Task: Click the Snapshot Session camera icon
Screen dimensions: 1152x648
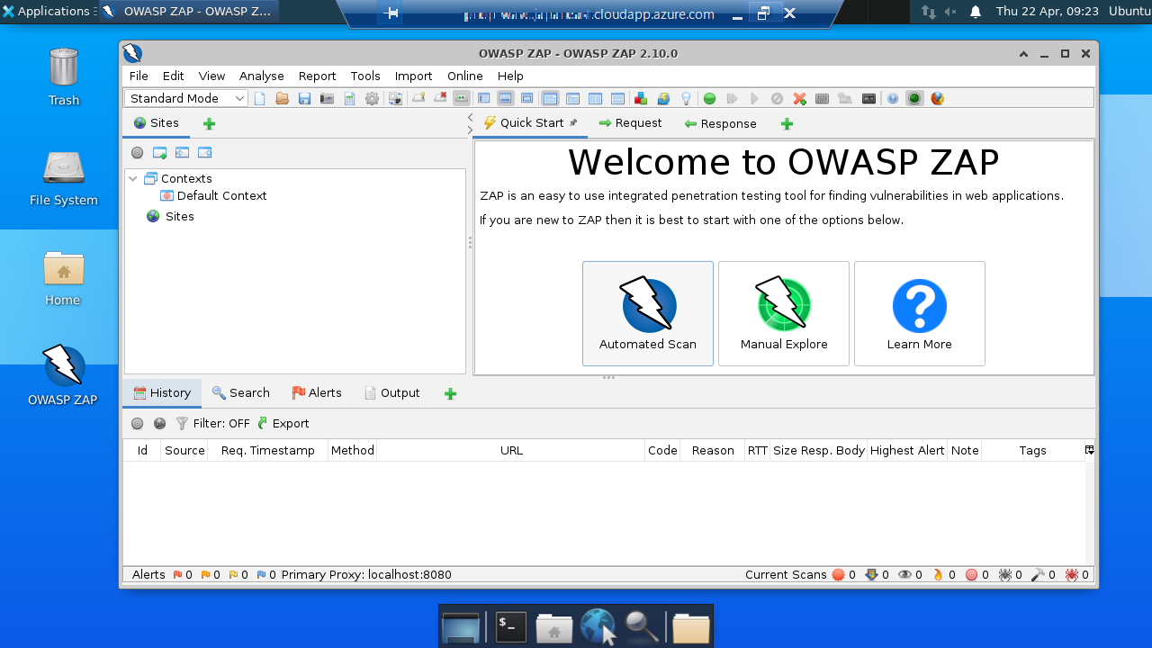Action: tap(328, 98)
